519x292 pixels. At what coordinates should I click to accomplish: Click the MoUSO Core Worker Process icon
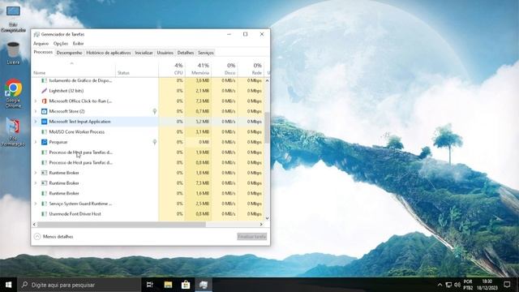44,131
